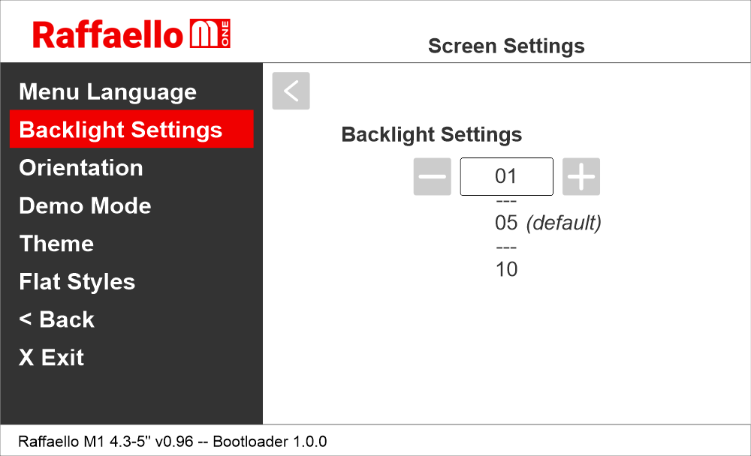Increase backlight with the plus button
Image resolution: width=751 pixels, height=456 pixels.
581,177
